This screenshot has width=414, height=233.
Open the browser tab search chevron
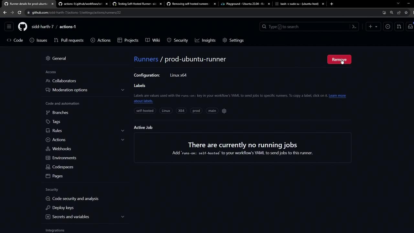[x=398, y=4]
